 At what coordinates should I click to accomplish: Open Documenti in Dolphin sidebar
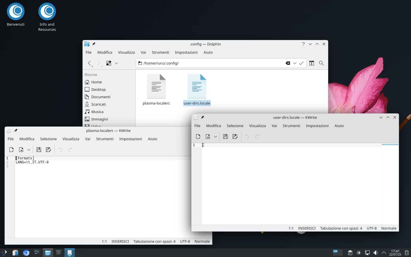click(100, 97)
